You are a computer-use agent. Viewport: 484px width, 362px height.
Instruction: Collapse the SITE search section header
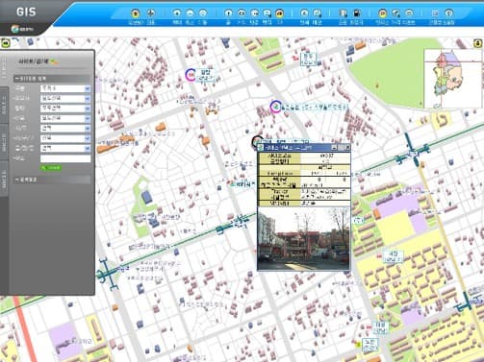(x=52, y=79)
